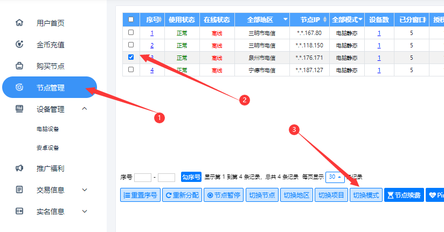Screen dimensions: 444x232
Task: Open the 用户首页 menu item
Action: 51,23
